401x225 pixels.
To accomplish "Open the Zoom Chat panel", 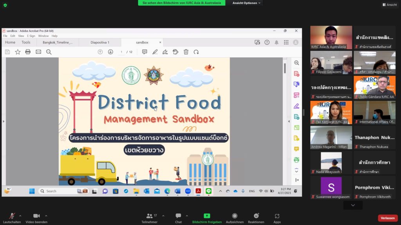I will [x=178, y=216].
